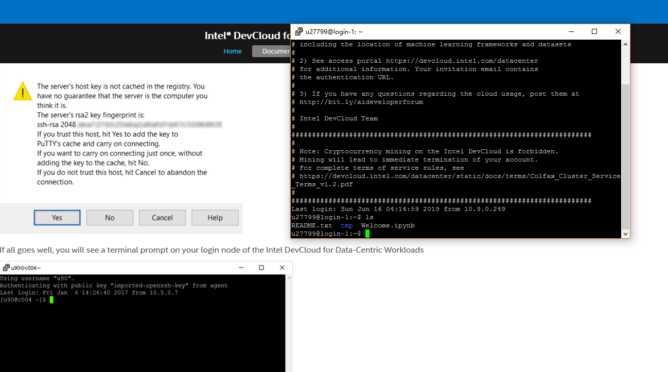Viewport: 668px width, 372px height.
Task: Minimize the u90@c004 window
Action: click(241, 268)
